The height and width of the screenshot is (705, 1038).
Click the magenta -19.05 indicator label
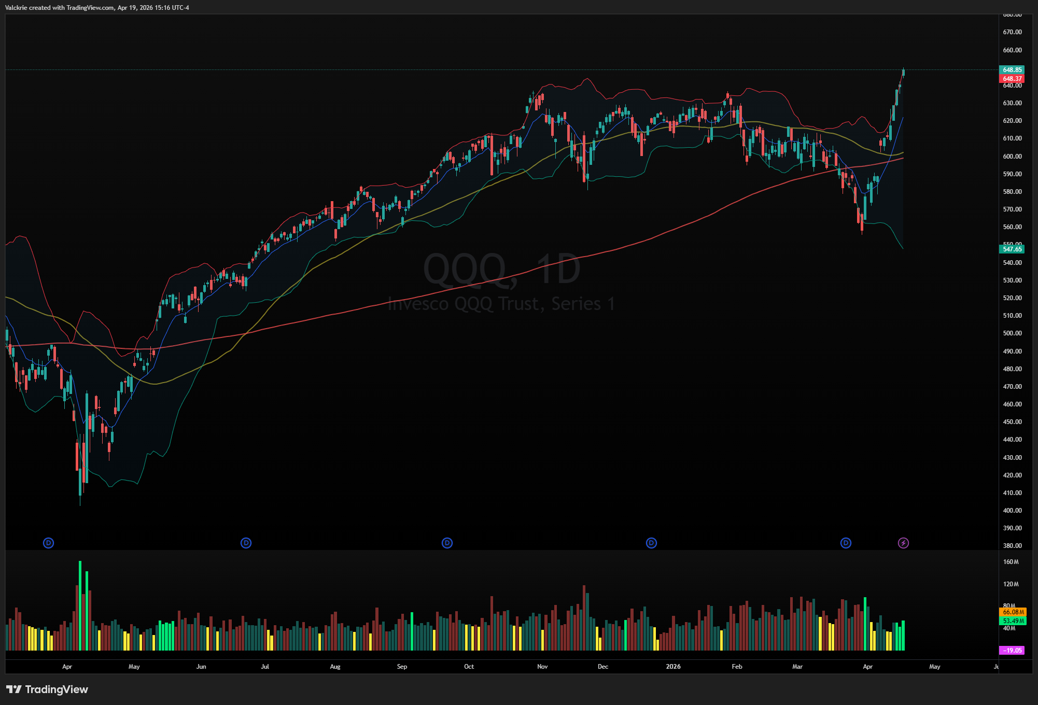click(1012, 650)
